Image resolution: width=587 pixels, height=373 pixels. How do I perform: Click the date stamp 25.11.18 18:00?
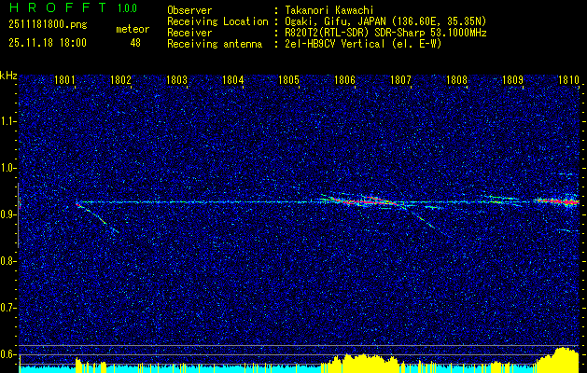pyautogui.click(x=48, y=43)
